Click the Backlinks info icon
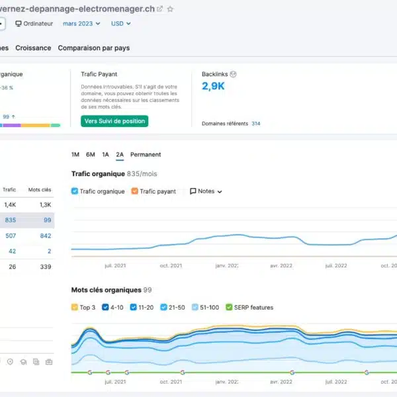Image resolution: width=397 pixels, height=397 pixels. point(233,74)
